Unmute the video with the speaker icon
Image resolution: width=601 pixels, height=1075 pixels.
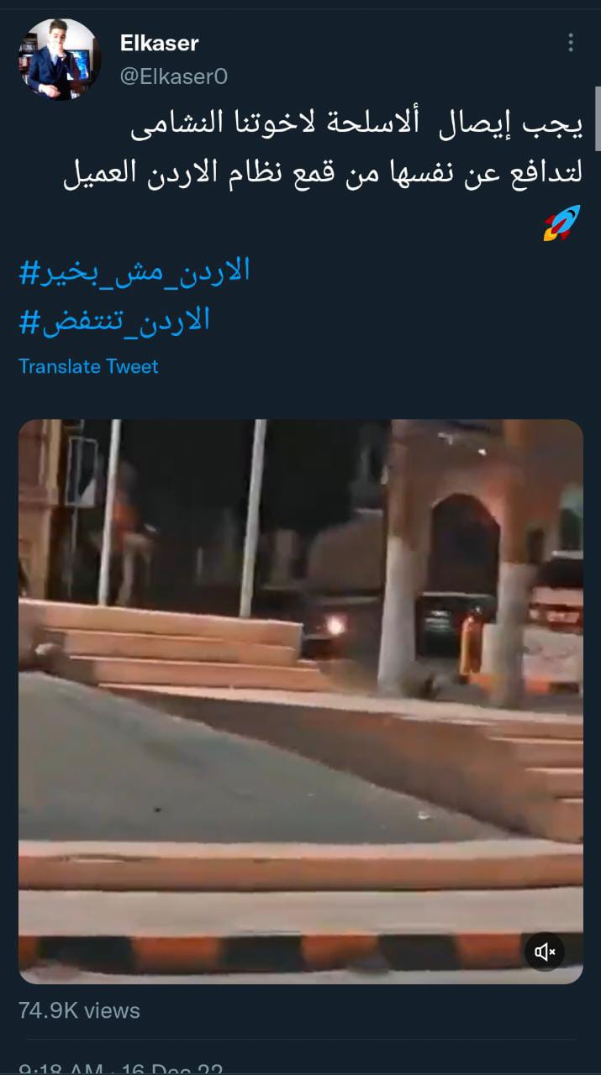(545, 951)
